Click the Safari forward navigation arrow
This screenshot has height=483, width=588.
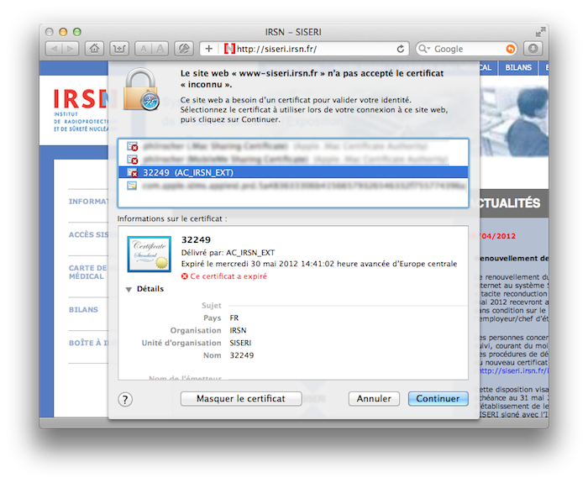tap(71, 49)
